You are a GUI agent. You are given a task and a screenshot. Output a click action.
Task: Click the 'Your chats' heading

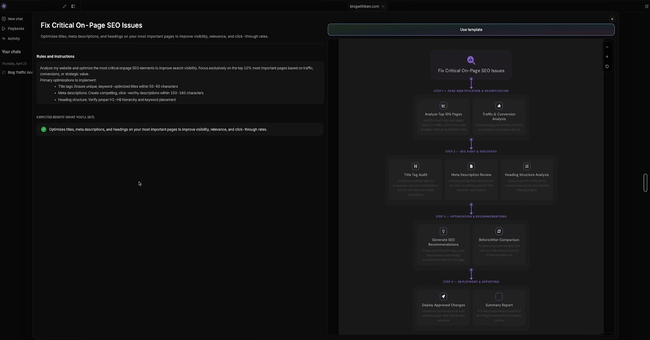(x=11, y=52)
